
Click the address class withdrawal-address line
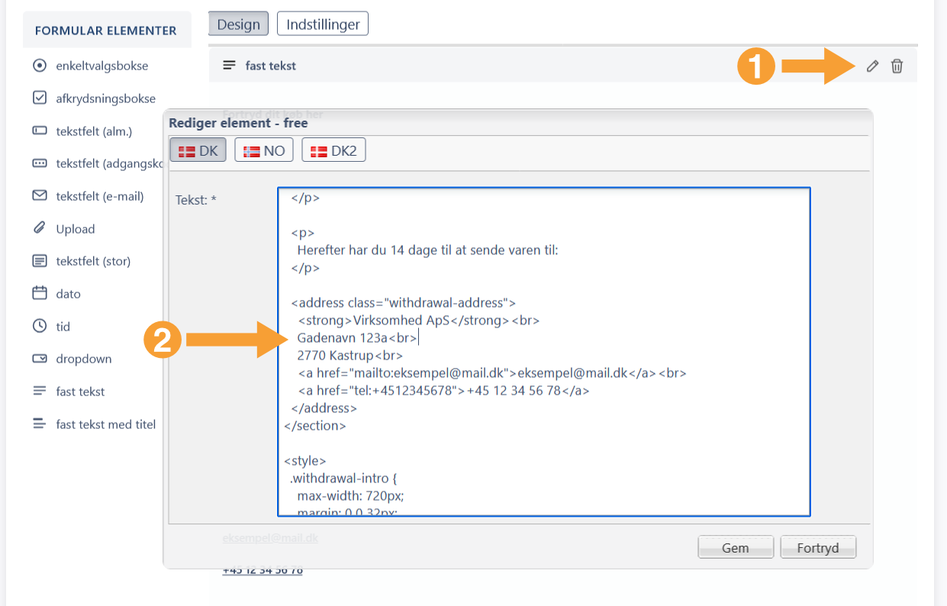pos(404,303)
